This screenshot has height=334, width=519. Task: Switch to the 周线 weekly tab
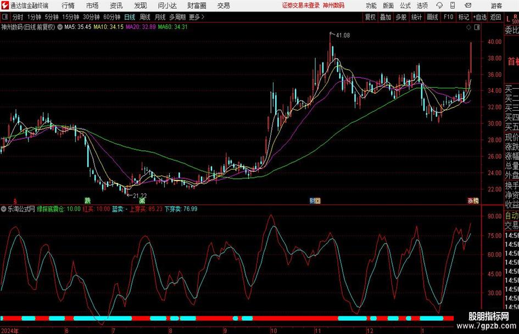[x=145, y=17]
